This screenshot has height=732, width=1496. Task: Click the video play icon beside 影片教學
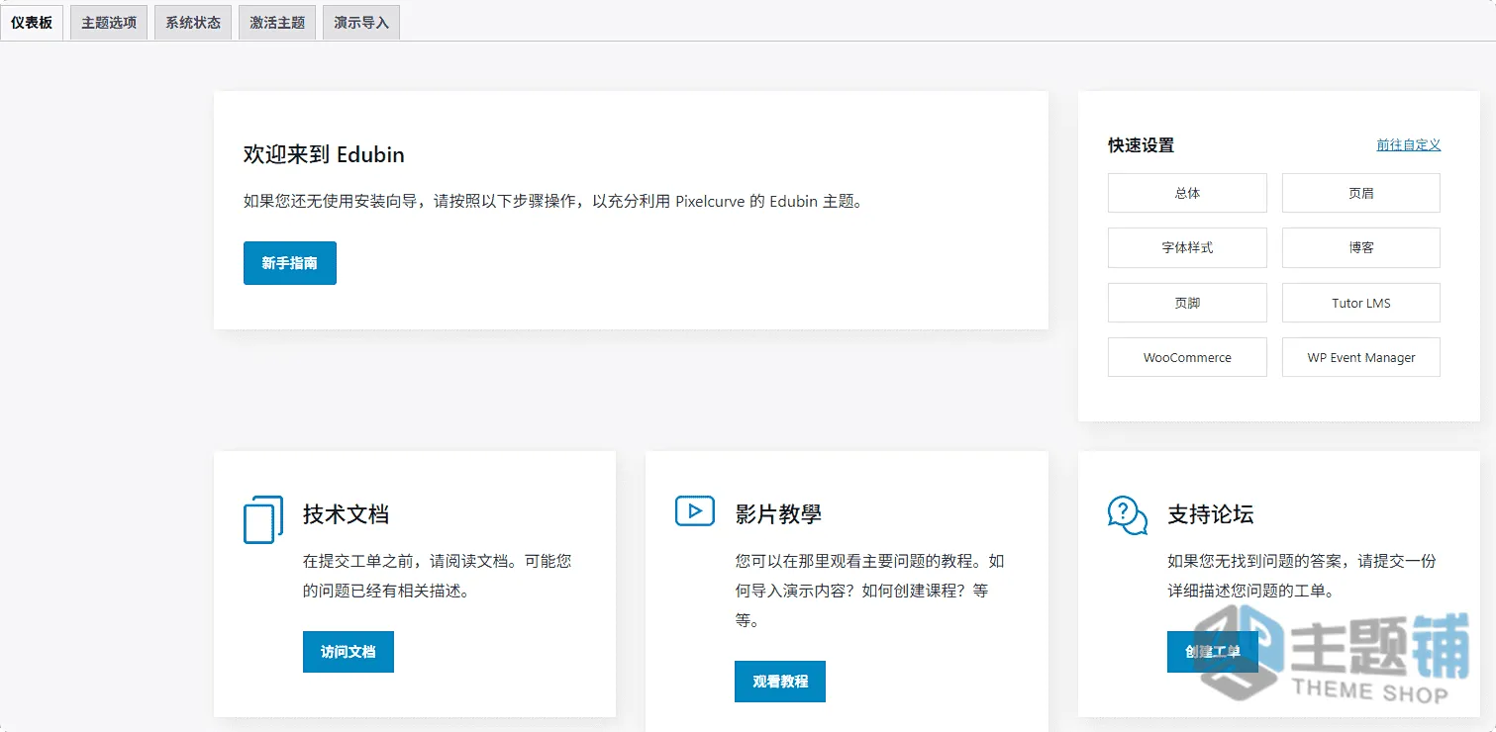(695, 510)
